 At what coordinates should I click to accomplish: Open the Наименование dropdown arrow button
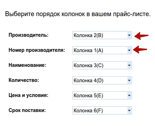coord(129,65)
